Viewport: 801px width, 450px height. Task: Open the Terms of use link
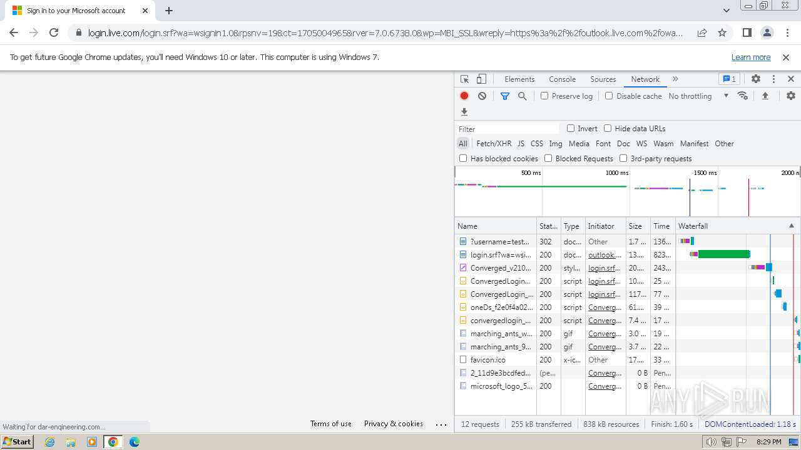click(x=331, y=424)
